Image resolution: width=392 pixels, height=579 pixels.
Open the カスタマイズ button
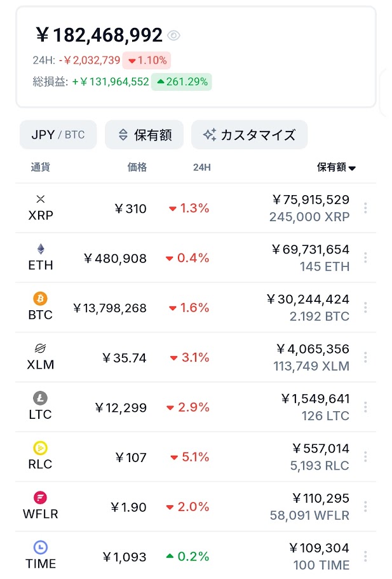(x=249, y=135)
